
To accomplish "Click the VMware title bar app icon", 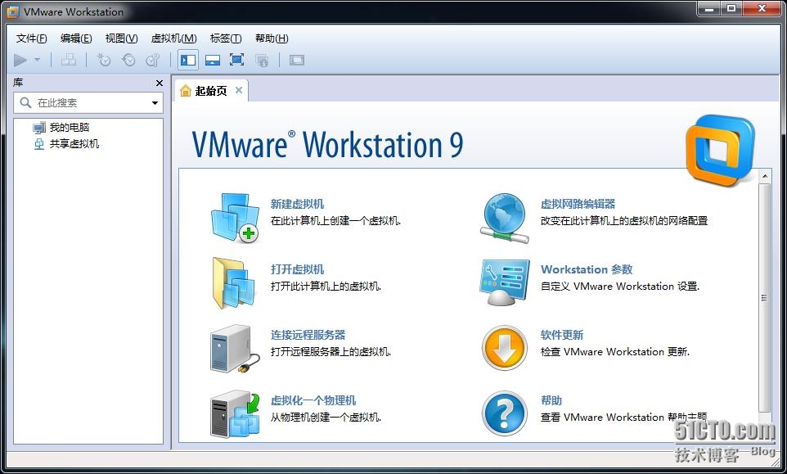I will click(x=13, y=11).
